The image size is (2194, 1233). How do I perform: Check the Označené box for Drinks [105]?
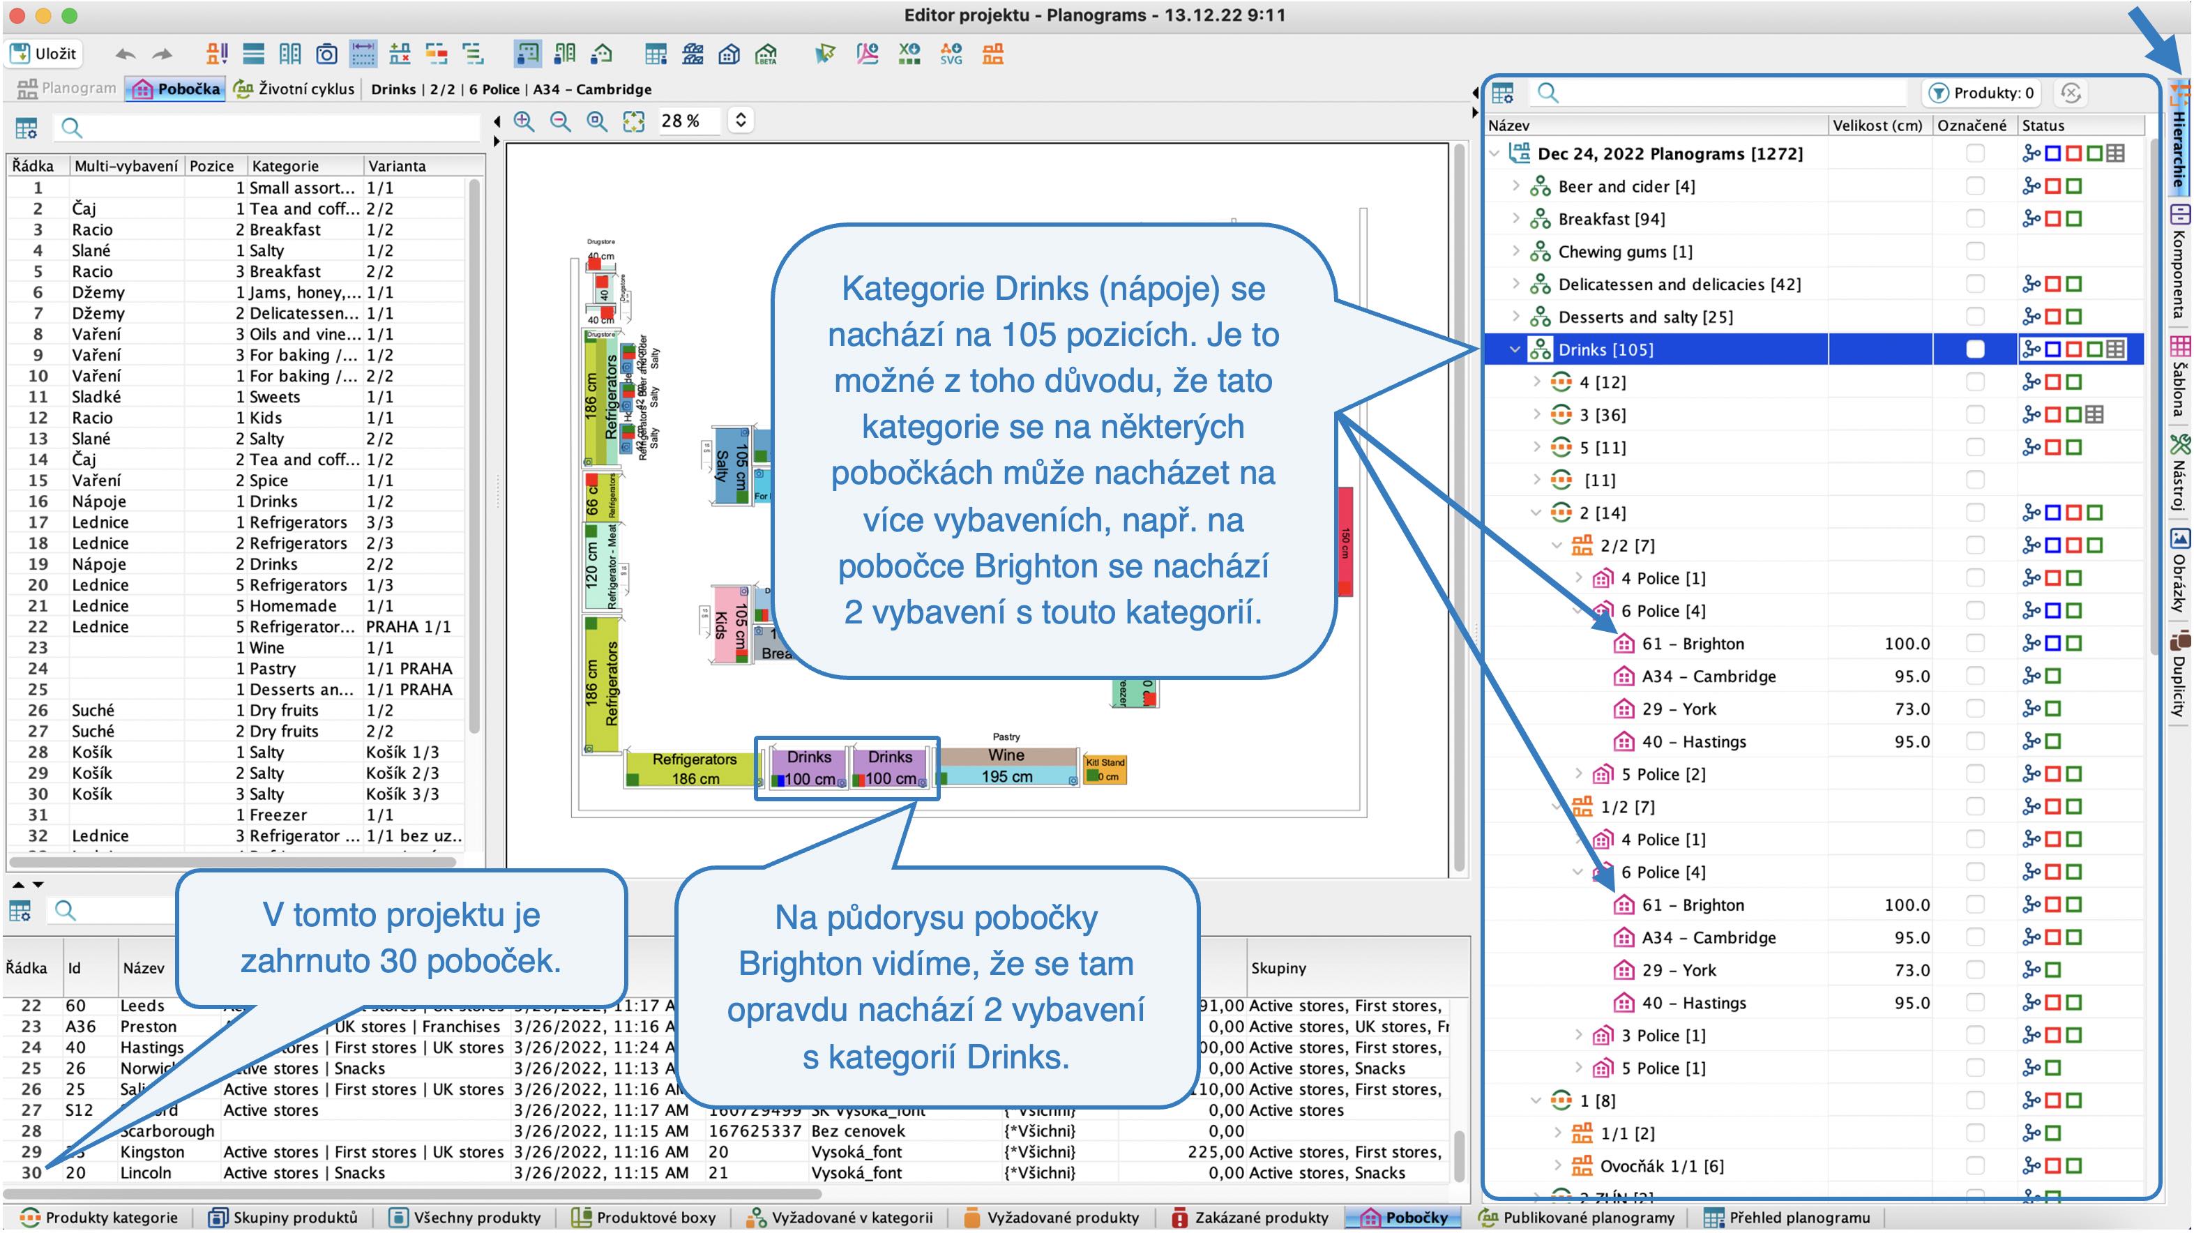[1975, 349]
